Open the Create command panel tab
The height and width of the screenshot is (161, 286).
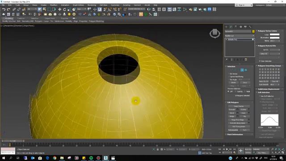(x=226, y=27)
